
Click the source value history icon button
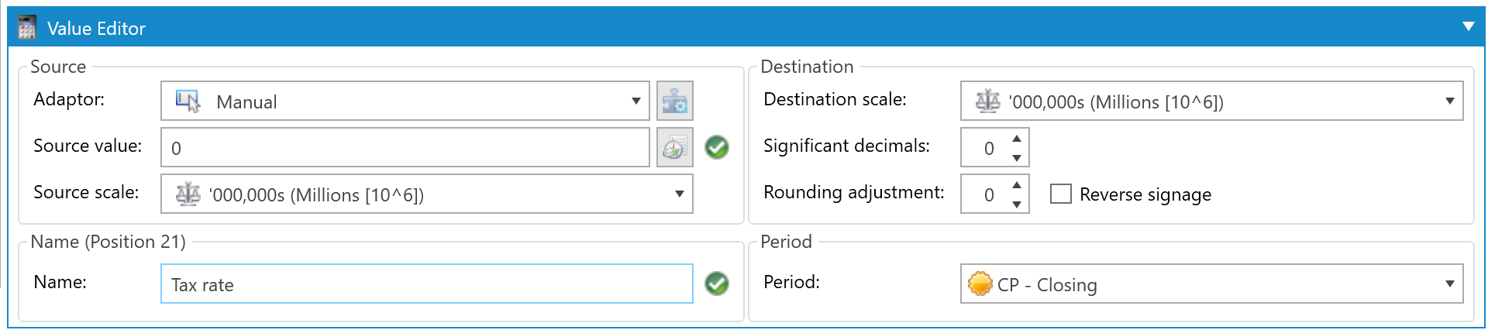(x=674, y=147)
